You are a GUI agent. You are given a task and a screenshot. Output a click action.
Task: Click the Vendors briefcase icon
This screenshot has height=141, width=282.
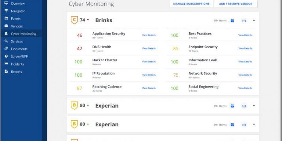[6, 26]
